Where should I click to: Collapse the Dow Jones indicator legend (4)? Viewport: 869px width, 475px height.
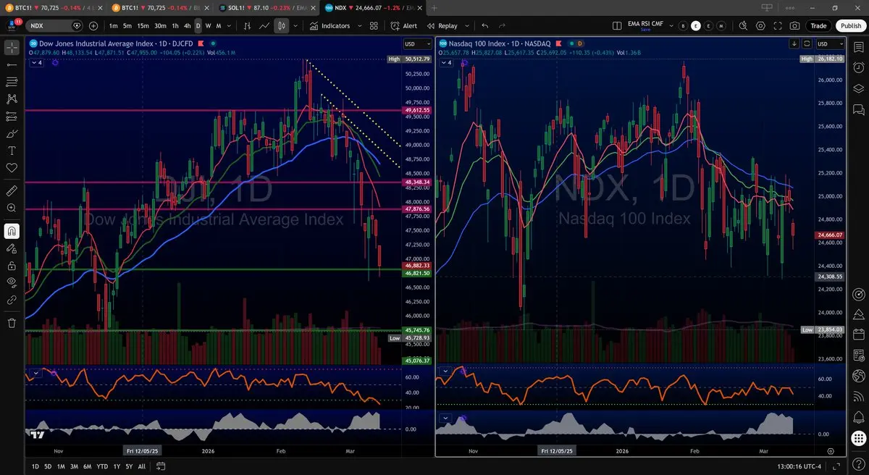36,63
